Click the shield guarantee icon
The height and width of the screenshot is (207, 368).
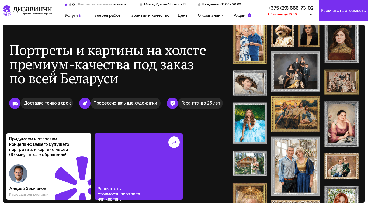pos(172,103)
